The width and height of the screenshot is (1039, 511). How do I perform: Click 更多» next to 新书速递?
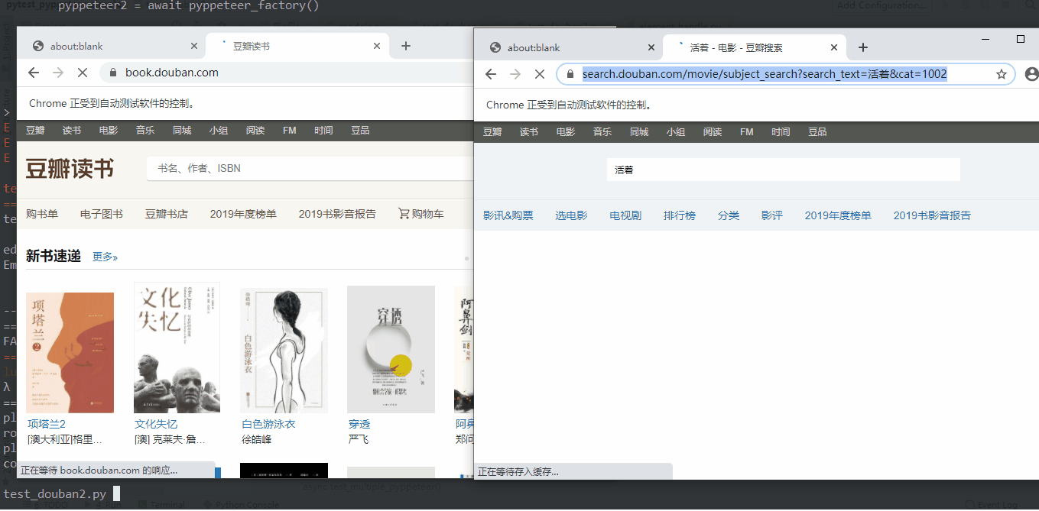click(x=106, y=257)
